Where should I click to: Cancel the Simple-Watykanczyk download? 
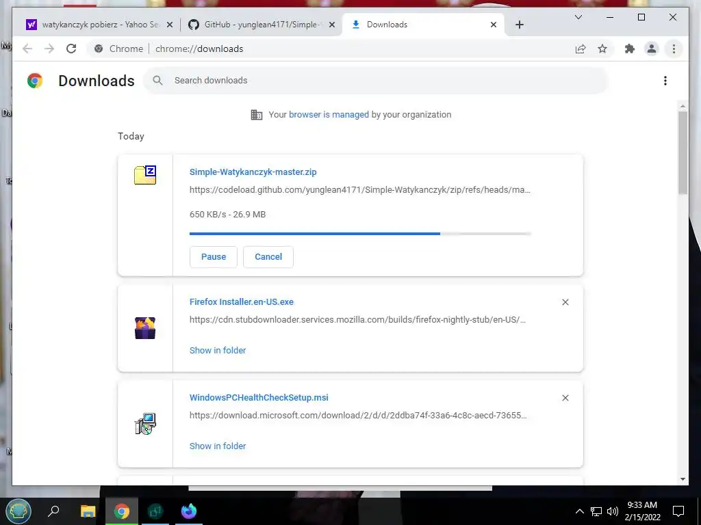(268, 257)
